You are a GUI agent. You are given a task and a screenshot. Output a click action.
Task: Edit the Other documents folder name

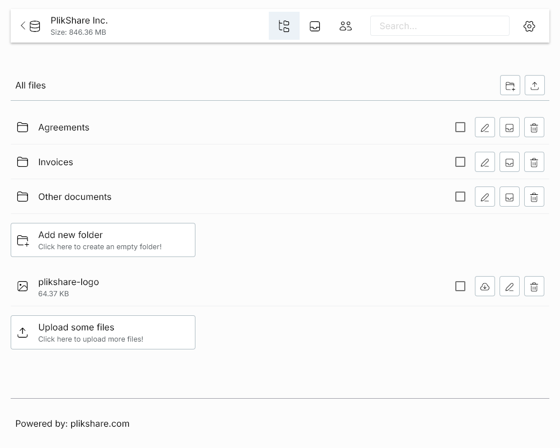click(485, 197)
